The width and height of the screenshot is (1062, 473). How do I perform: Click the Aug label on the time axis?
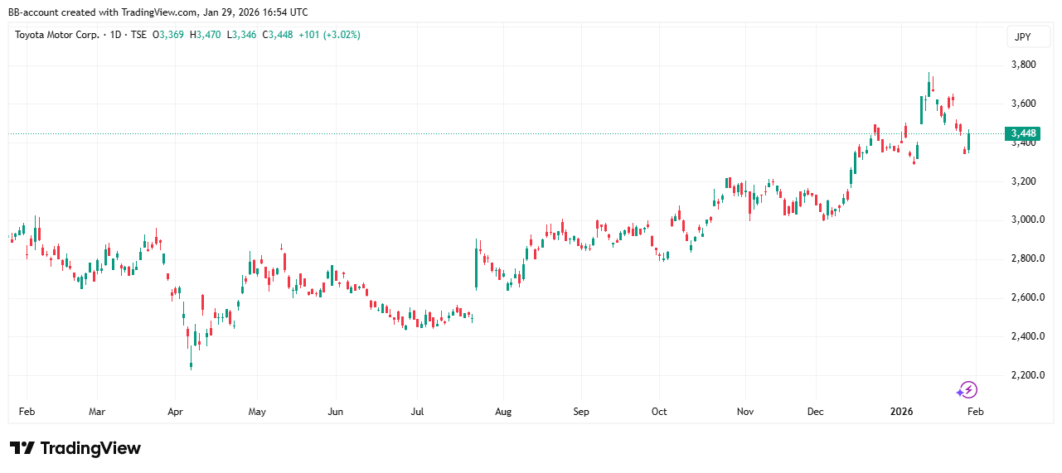tap(502, 411)
